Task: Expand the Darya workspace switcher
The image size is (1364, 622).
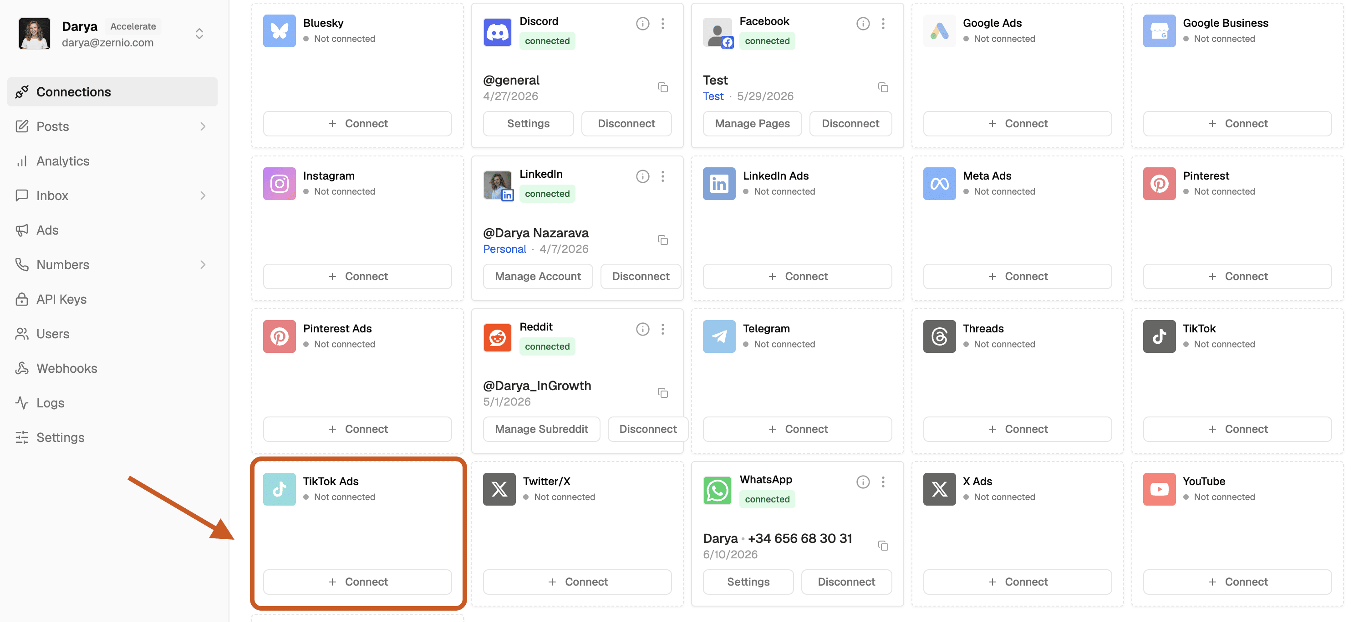Action: [199, 34]
